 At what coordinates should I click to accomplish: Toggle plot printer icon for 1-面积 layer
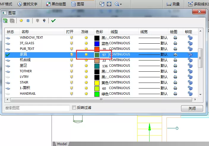coord(175,88)
